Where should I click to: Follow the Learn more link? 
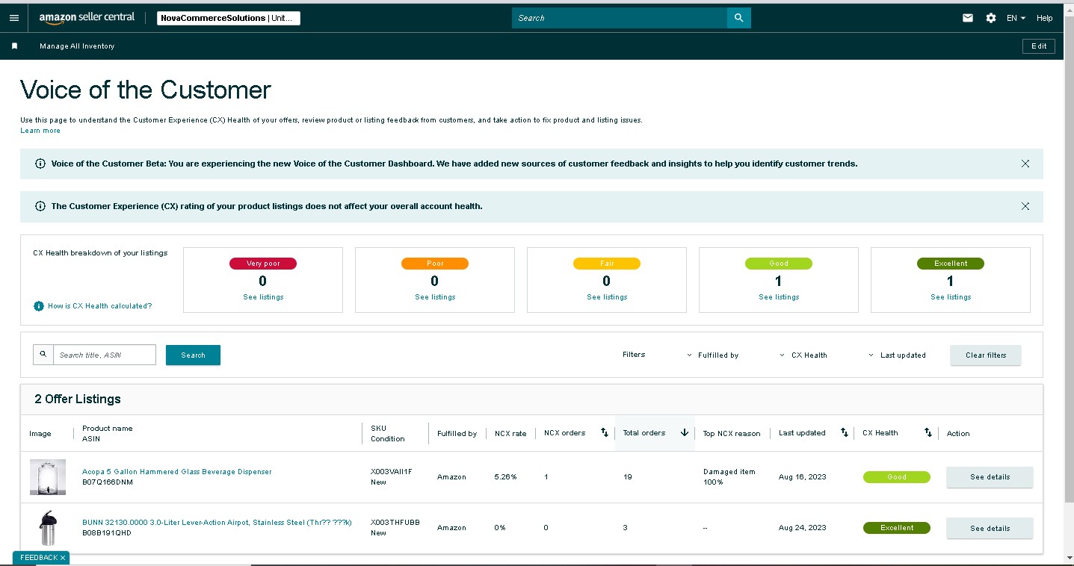(x=40, y=131)
